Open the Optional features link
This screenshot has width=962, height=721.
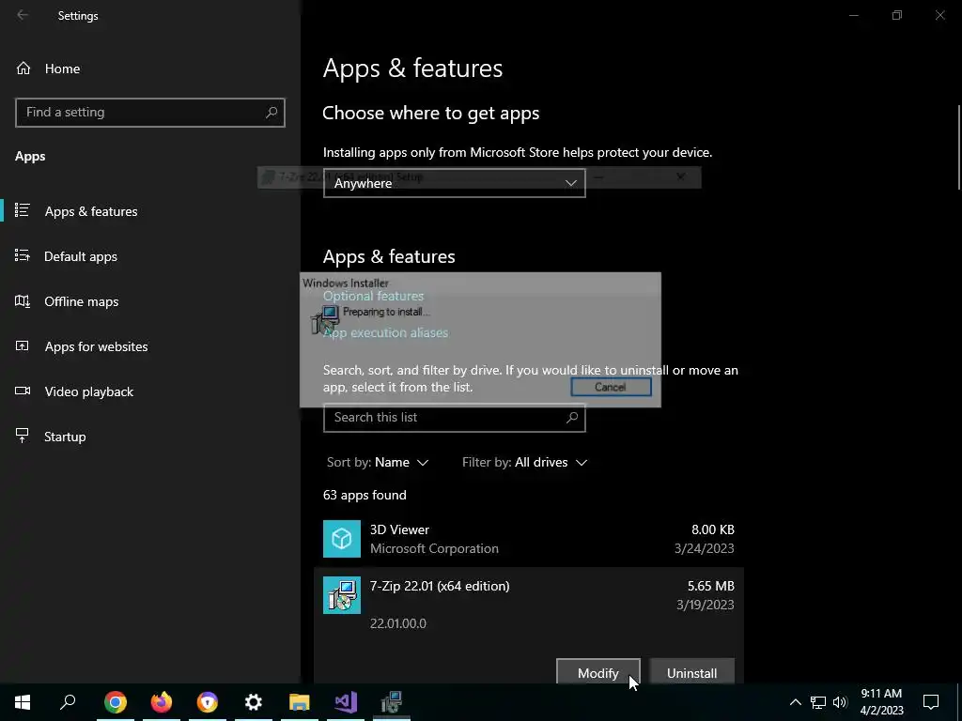click(x=373, y=296)
